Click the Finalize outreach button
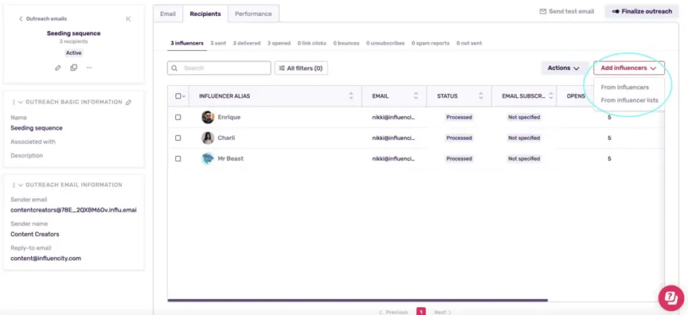 (x=641, y=11)
